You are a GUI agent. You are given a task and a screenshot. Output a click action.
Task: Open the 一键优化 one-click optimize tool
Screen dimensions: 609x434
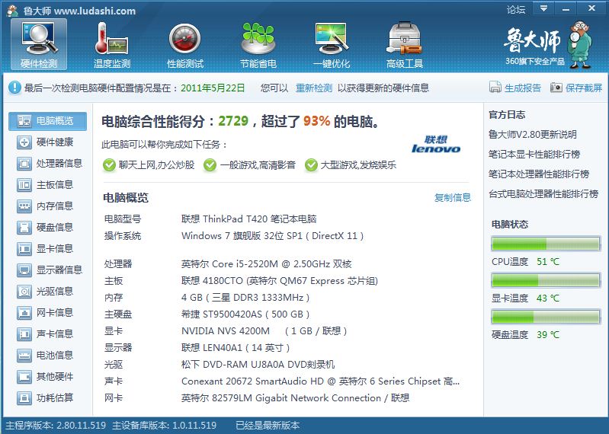332,44
